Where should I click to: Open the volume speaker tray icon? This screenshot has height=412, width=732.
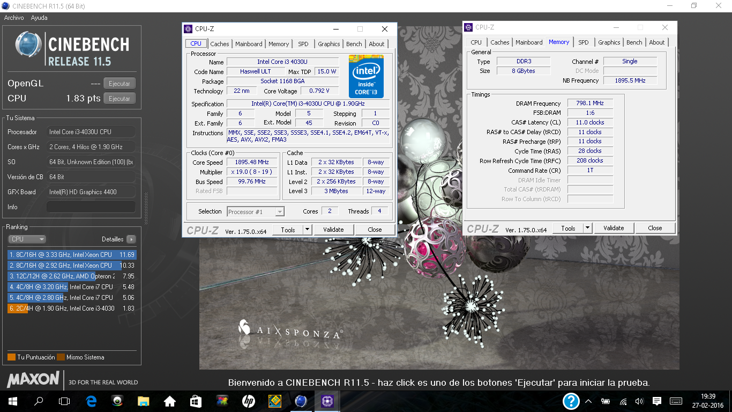639,401
